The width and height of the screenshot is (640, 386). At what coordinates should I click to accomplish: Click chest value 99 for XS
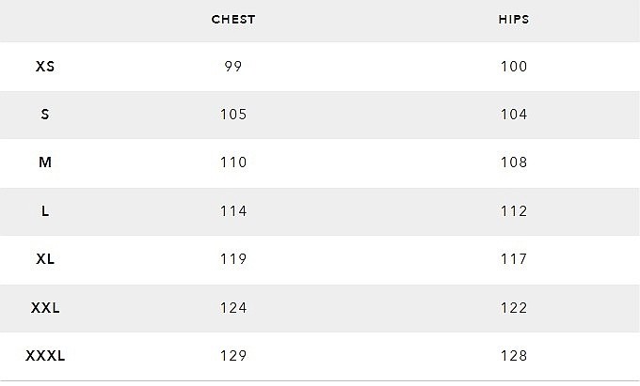coord(233,67)
